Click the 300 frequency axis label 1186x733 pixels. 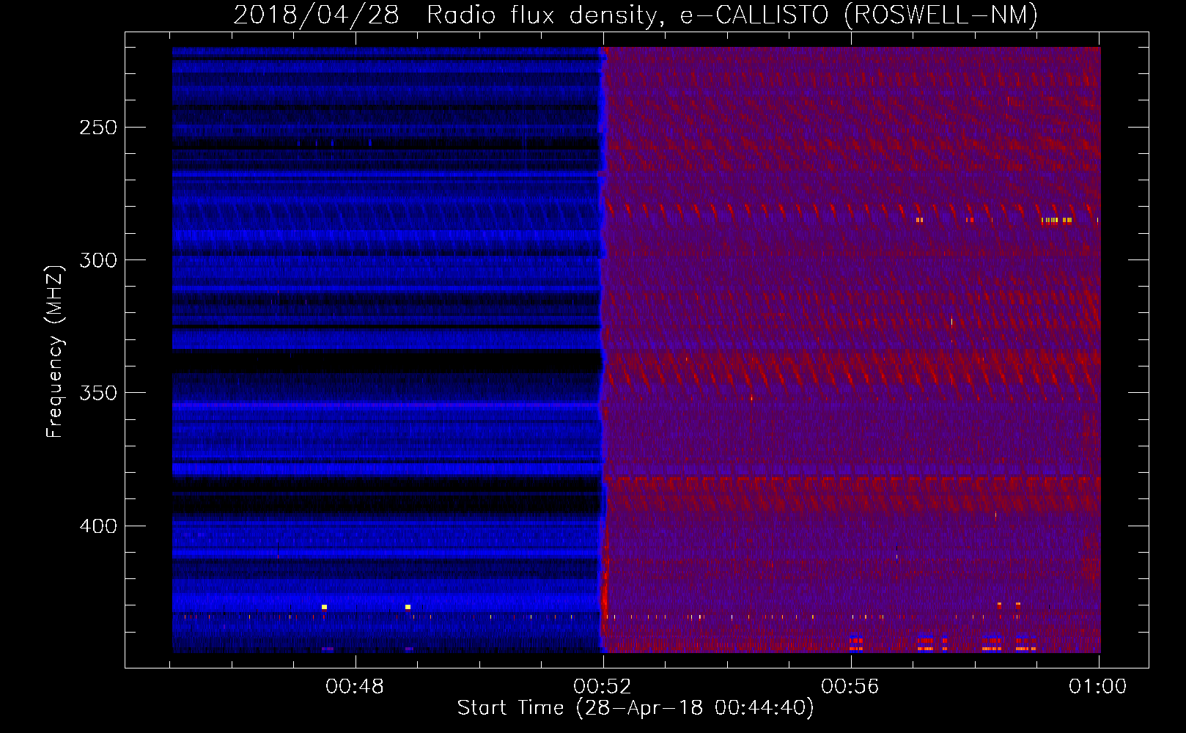98,260
